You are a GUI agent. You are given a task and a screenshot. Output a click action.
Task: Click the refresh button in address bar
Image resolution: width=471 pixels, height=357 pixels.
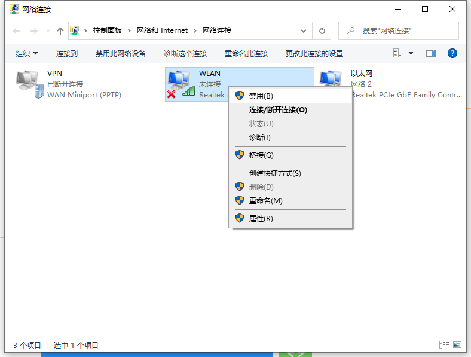322,30
